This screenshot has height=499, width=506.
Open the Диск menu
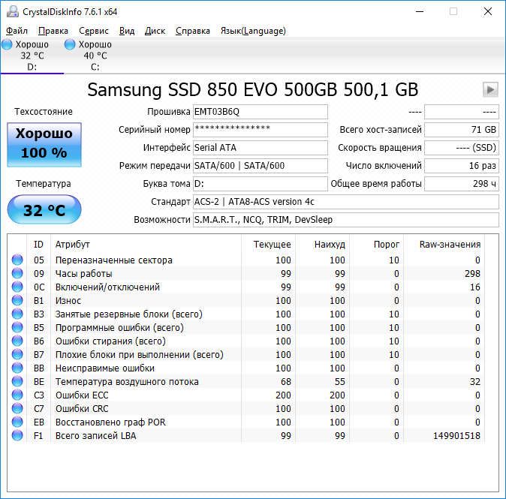[155, 31]
